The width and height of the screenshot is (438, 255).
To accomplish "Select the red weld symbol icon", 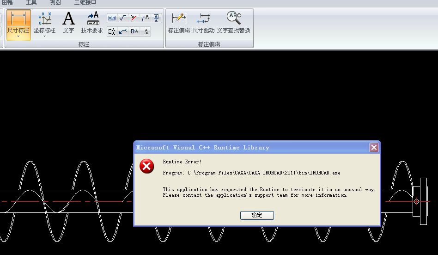I will pos(134,18).
